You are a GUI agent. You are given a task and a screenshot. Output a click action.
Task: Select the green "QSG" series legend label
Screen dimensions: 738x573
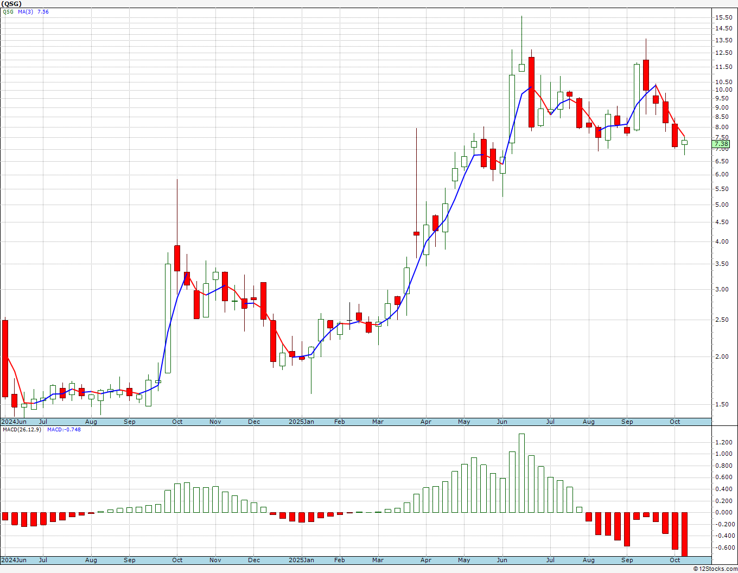(8, 11)
